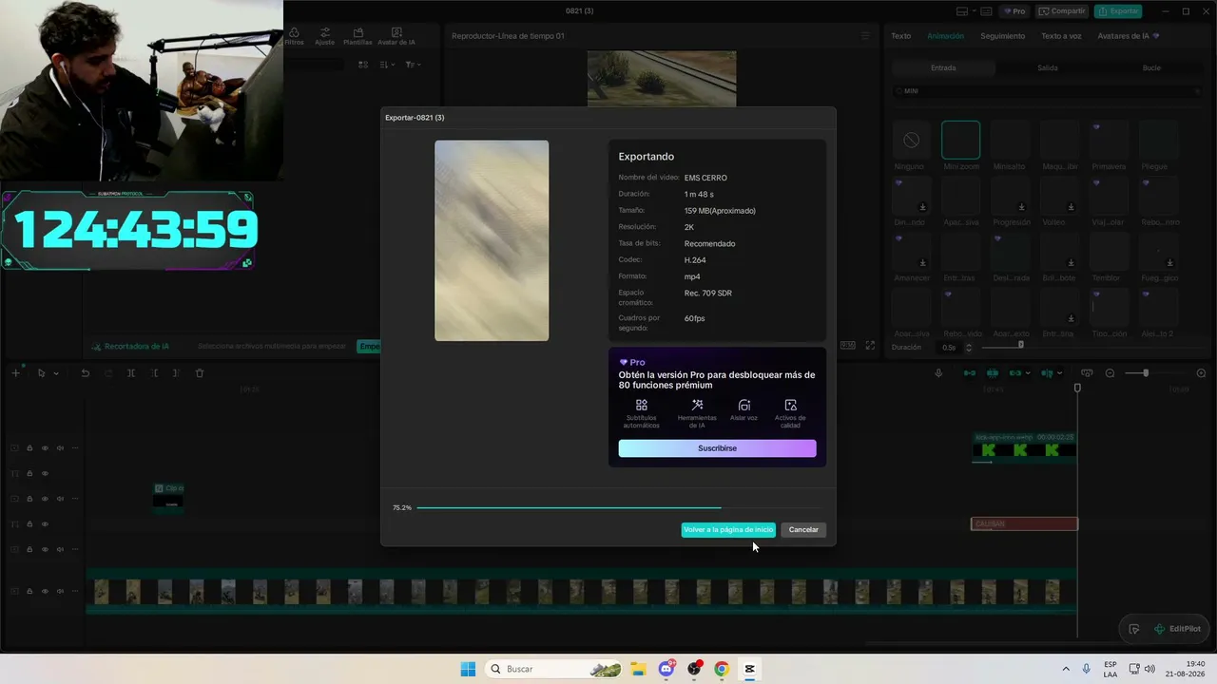Toggle clip linkage in the timeline
The image size is (1217, 684).
coord(1015,373)
